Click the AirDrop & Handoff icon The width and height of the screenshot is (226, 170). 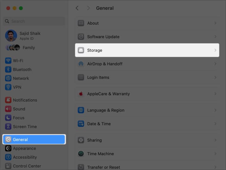(x=81, y=64)
